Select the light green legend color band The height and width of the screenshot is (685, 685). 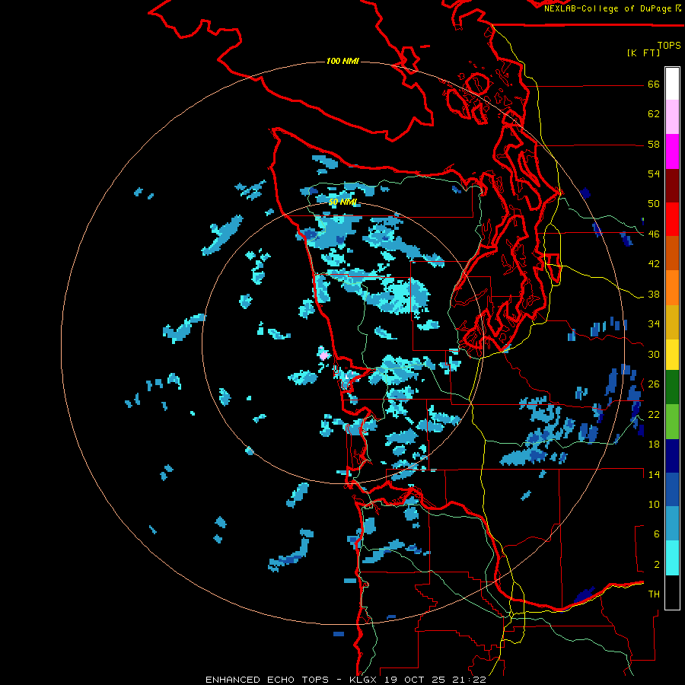point(672,422)
